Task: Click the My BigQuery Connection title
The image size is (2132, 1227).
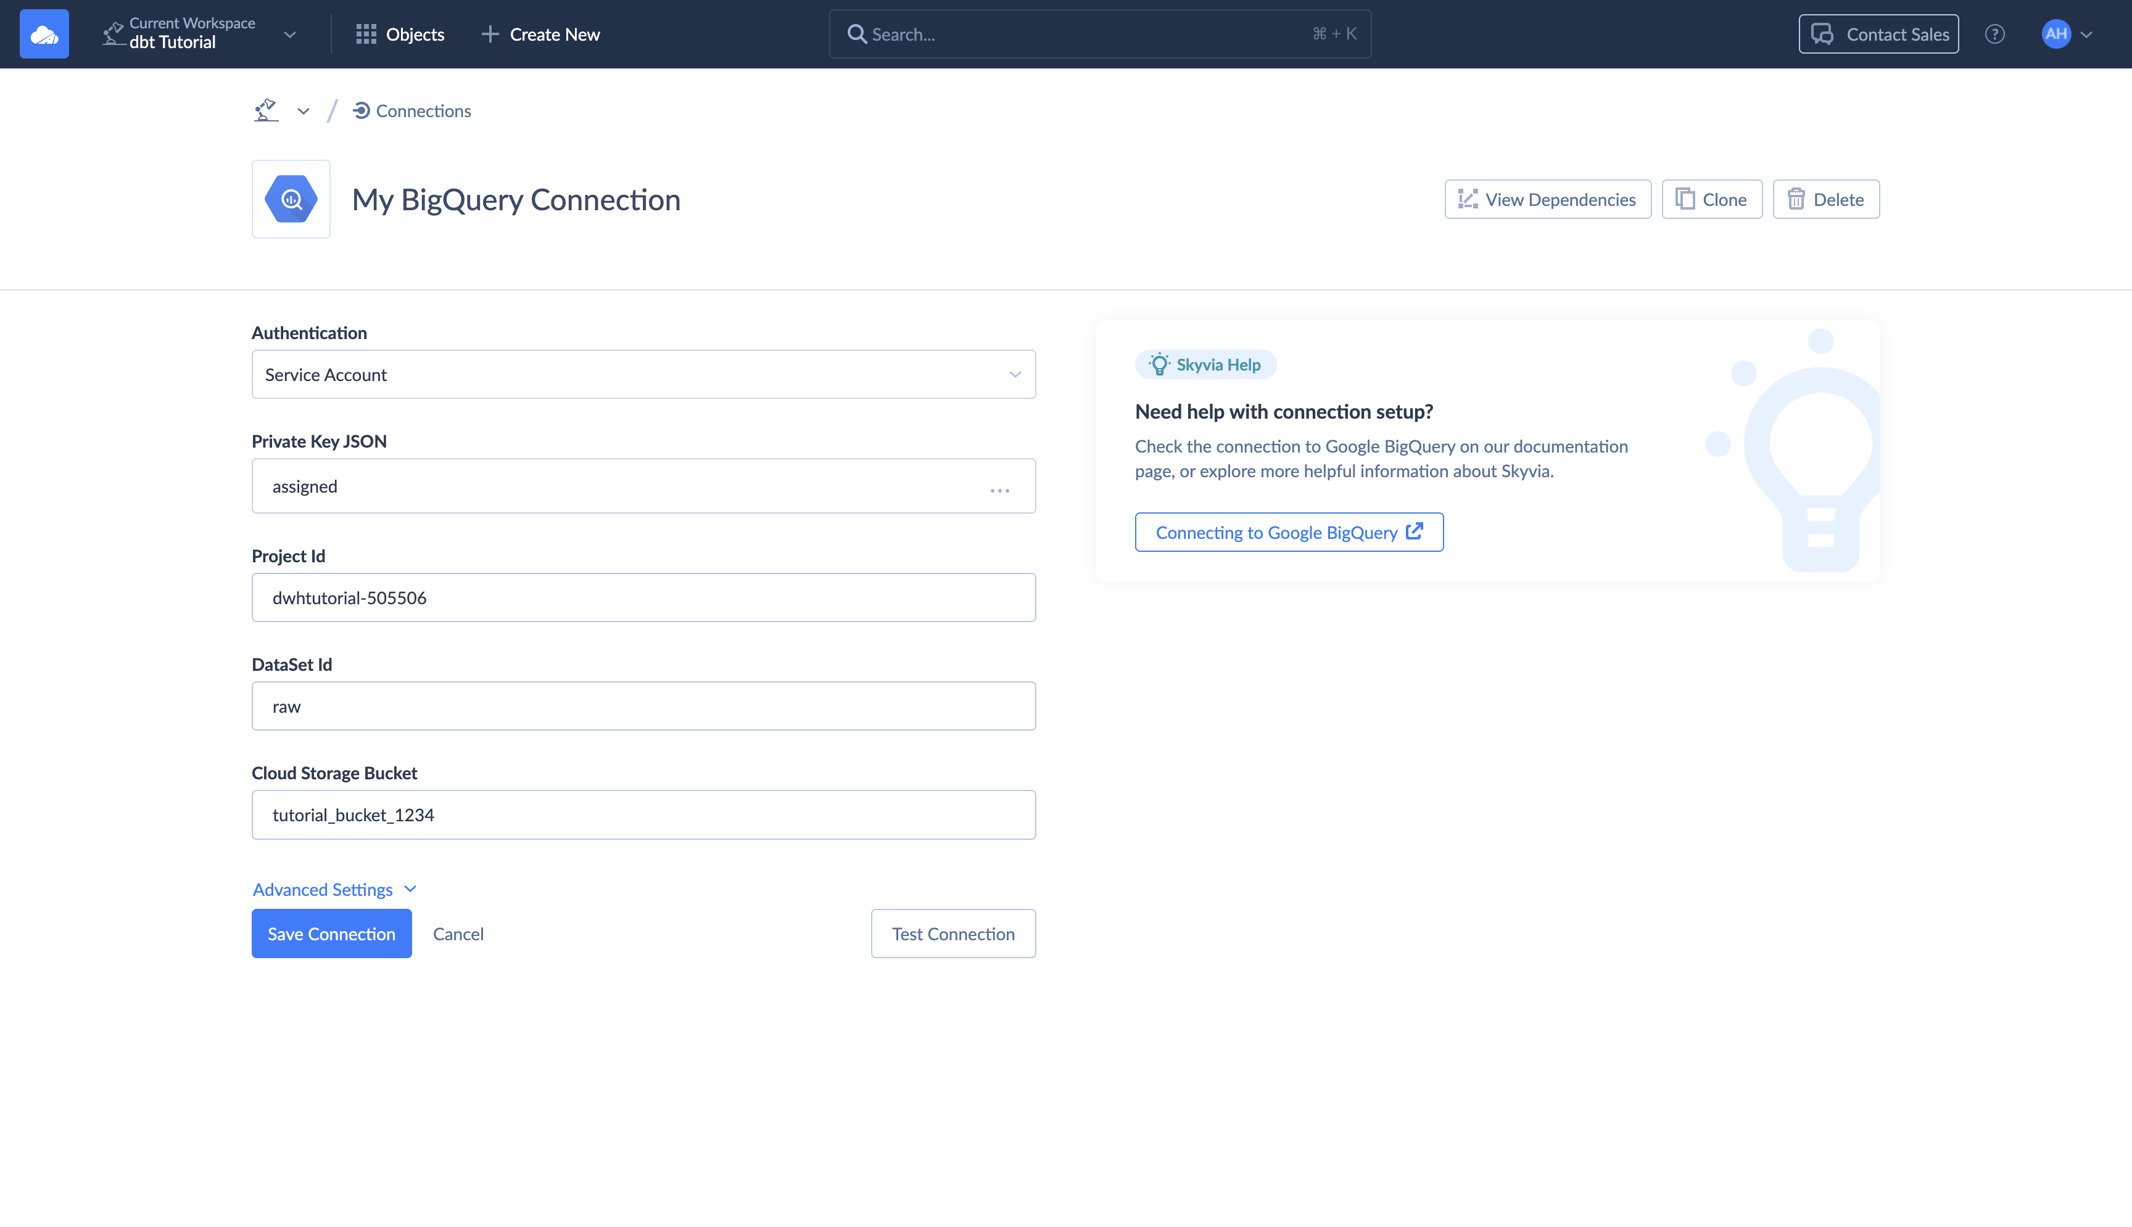Action: coord(516,199)
